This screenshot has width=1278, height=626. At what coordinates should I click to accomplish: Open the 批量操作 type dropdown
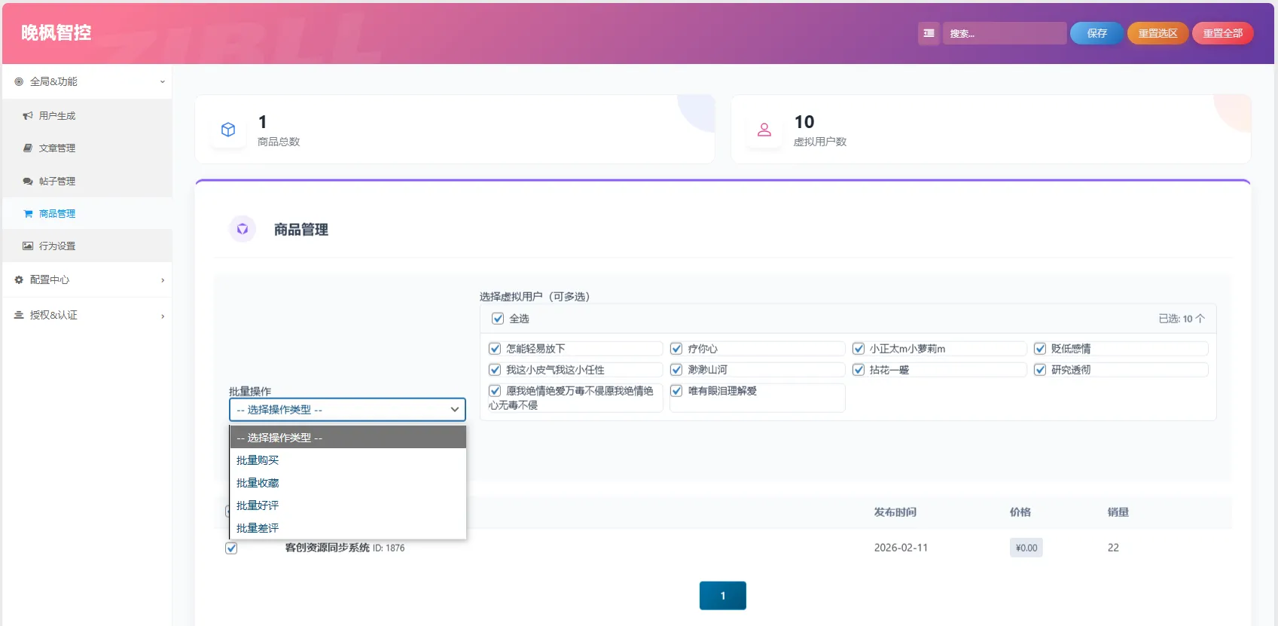[347, 410]
